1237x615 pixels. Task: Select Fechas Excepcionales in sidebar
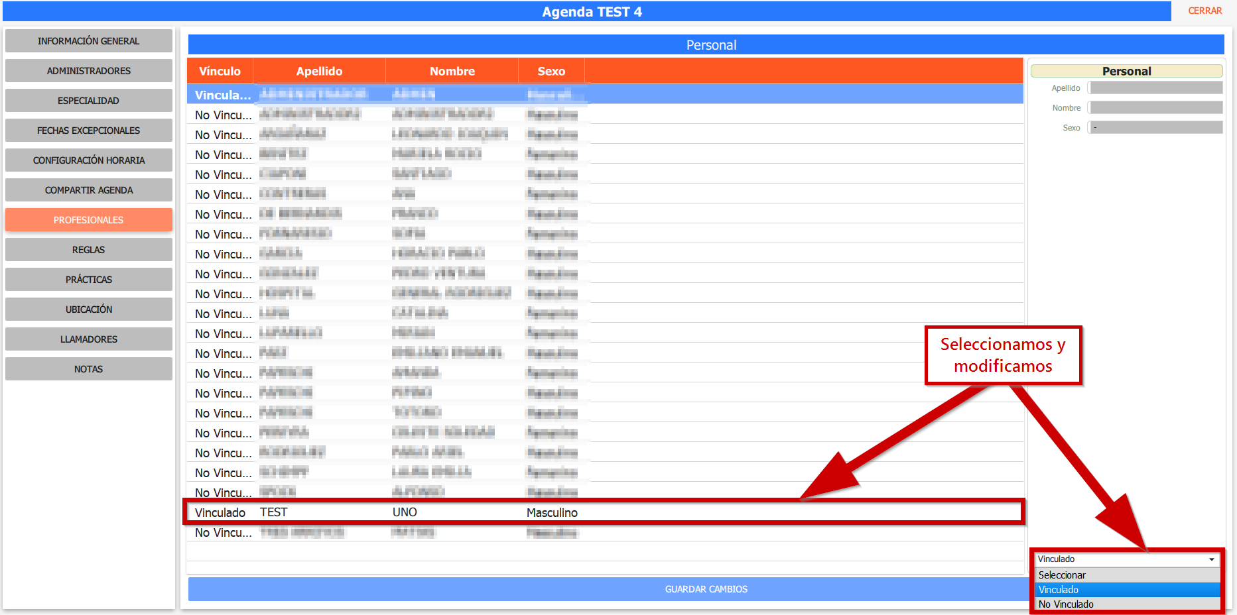pyautogui.click(x=88, y=131)
